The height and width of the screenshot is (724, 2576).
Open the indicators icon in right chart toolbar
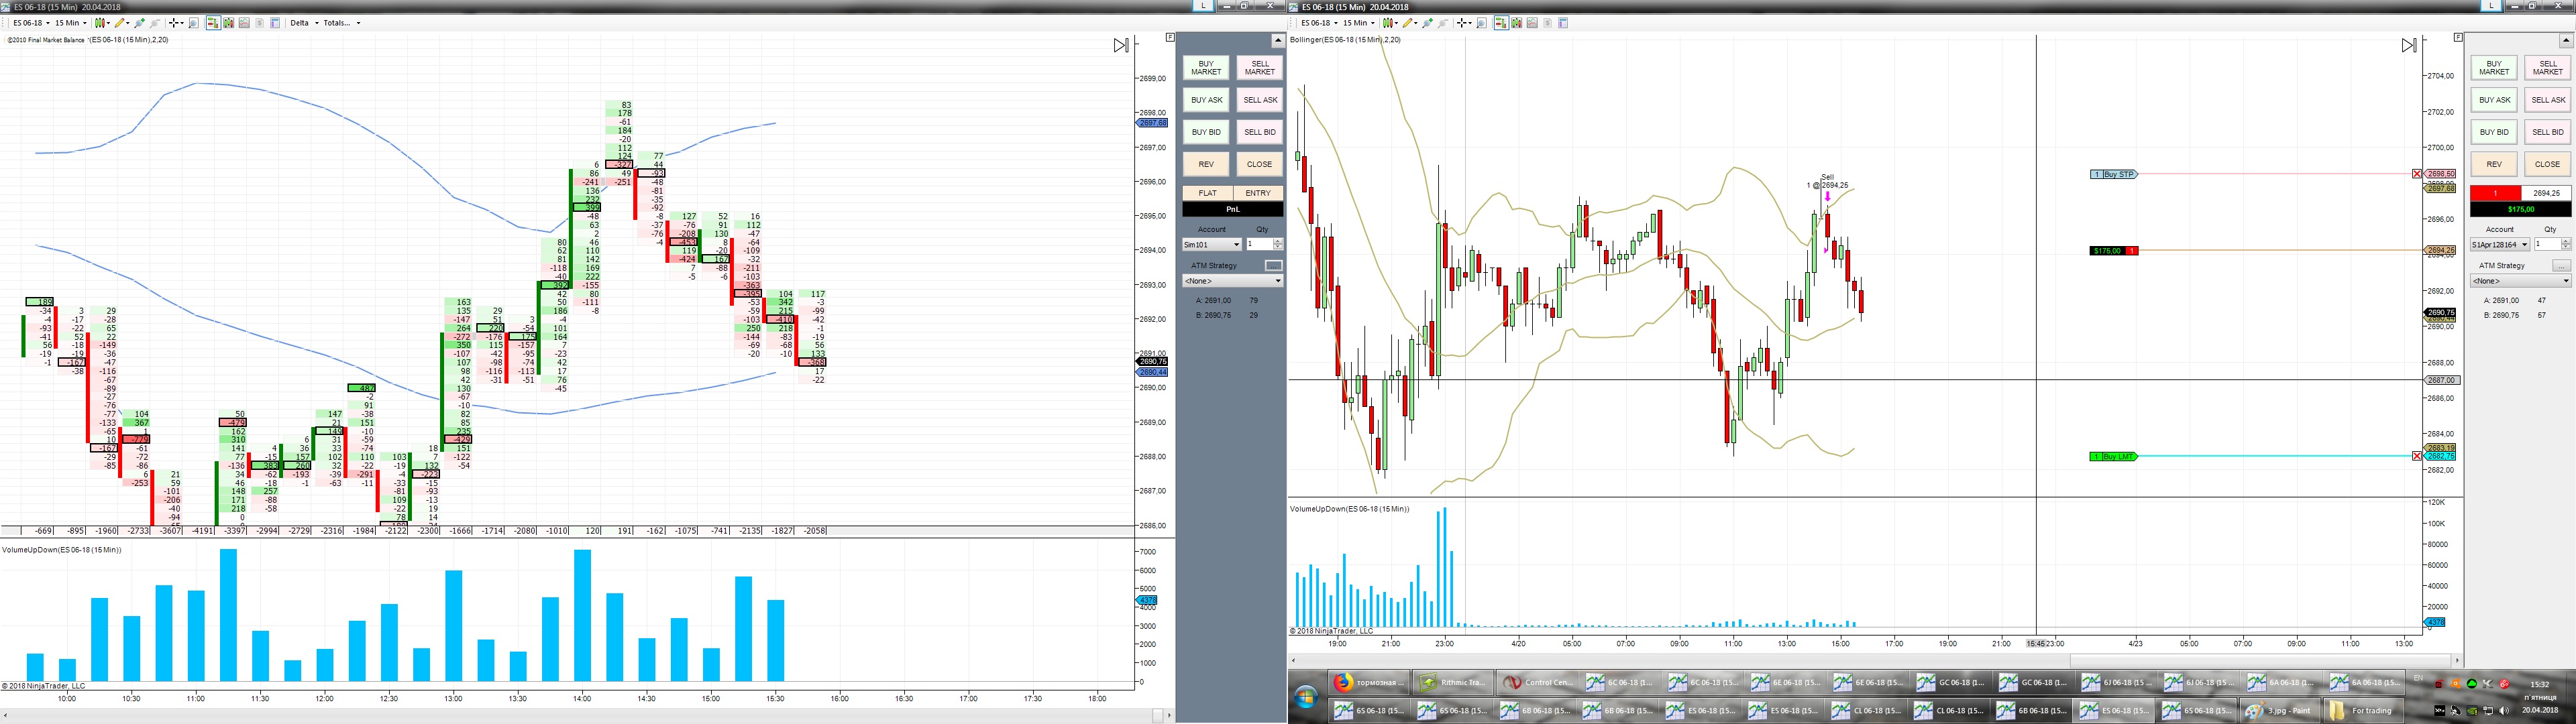1532,23
